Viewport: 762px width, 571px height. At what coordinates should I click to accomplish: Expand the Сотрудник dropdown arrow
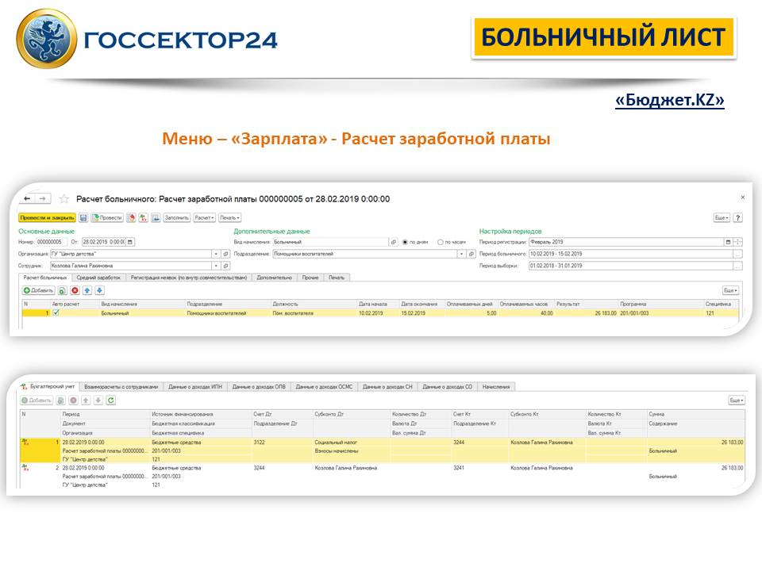(x=216, y=266)
